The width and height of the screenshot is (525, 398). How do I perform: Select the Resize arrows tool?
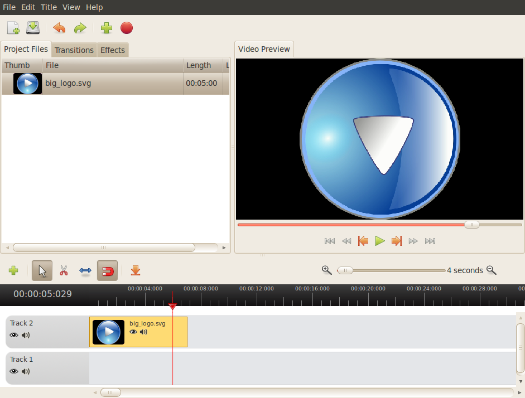tap(85, 271)
